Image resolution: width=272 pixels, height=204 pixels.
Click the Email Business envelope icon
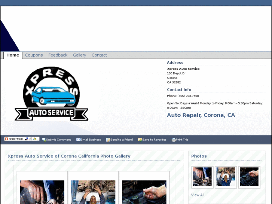click(78, 140)
